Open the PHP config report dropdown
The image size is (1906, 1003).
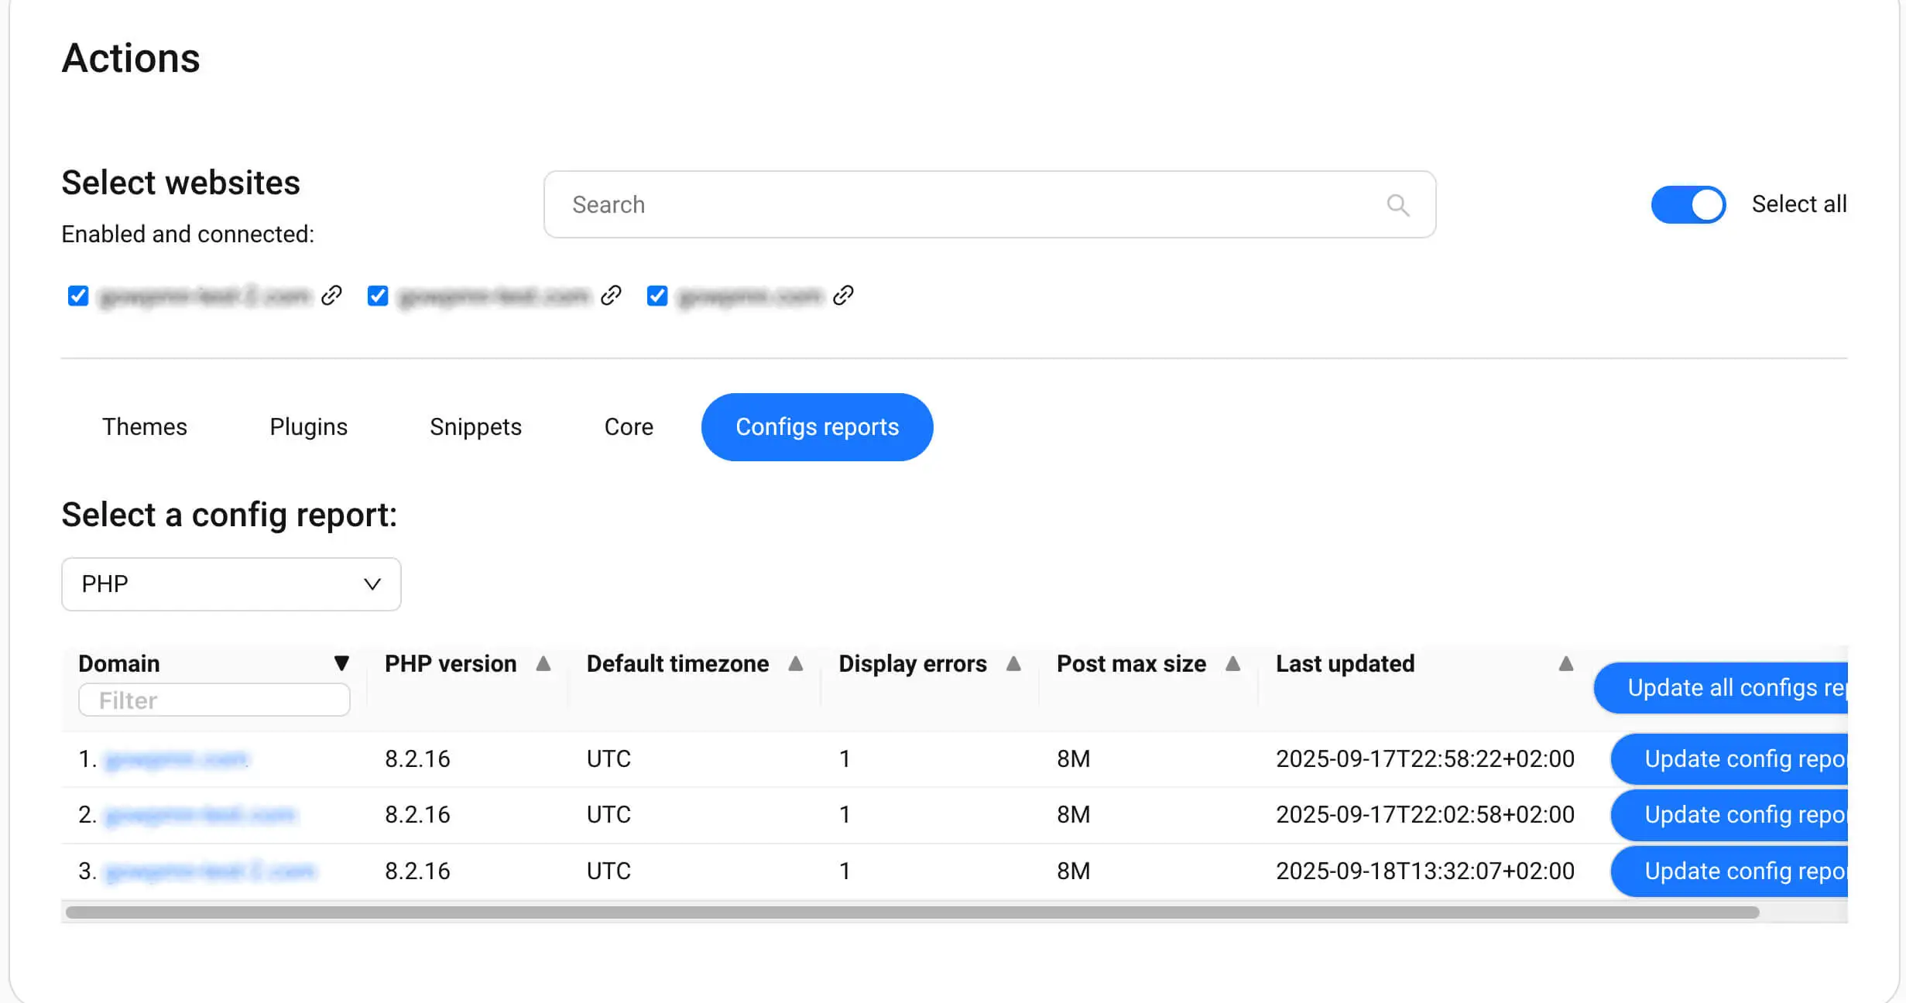point(230,584)
